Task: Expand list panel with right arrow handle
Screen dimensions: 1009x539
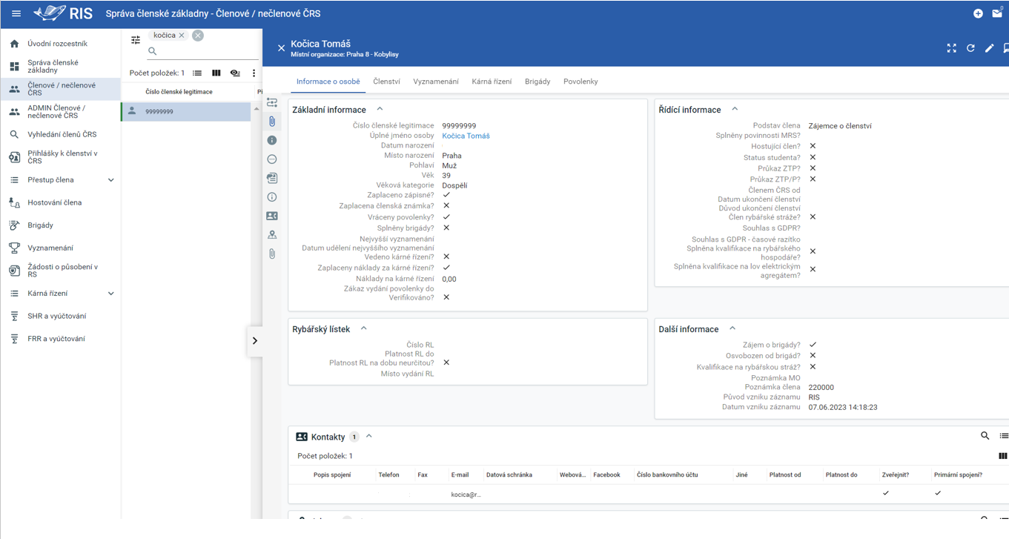Action: [255, 341]
